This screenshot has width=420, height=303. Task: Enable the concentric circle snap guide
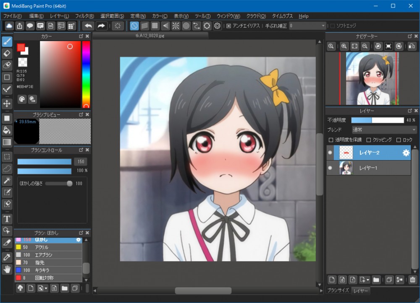[186, 26]
